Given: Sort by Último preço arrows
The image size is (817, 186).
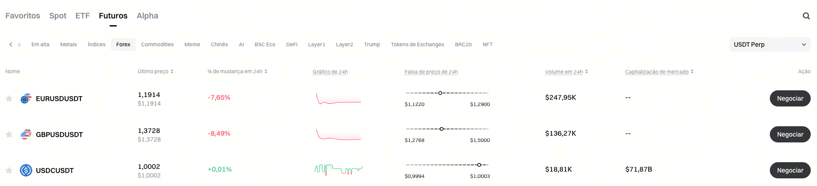Looking at the screenshot, I should tap(172, 71).
